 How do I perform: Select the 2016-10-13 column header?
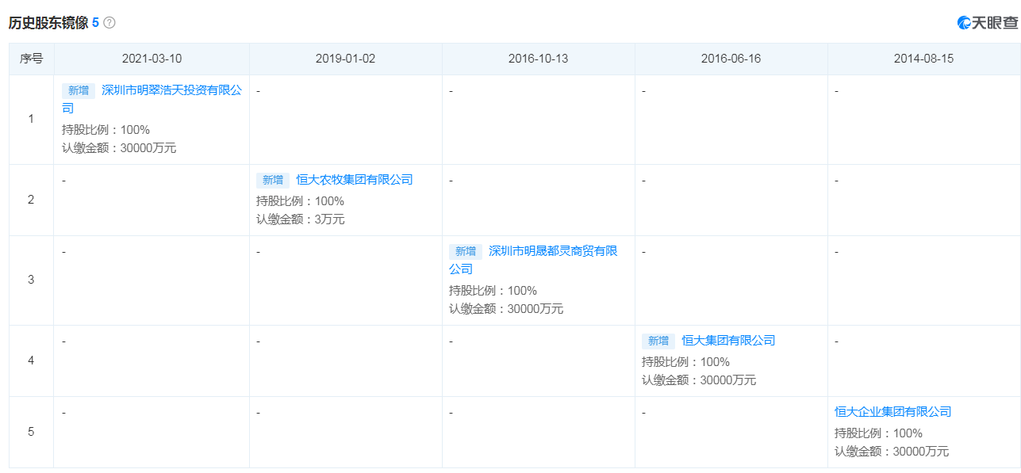pyautogui.click(x=539, y=59)
